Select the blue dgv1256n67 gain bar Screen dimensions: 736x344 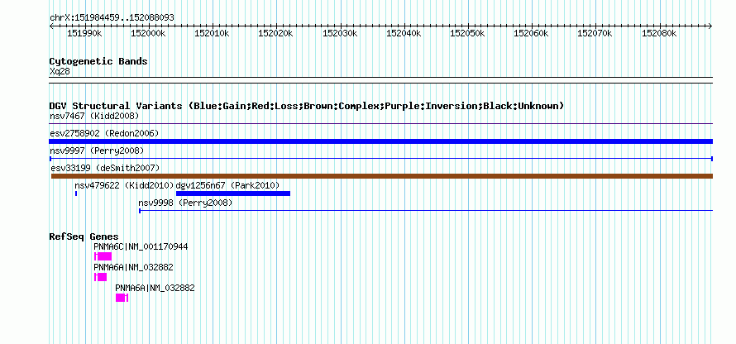[x=233, y=193]
